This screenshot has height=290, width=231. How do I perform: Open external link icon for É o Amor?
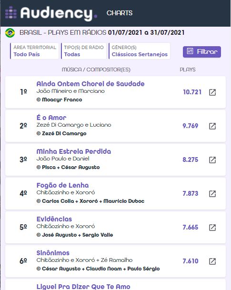(212, 126)
